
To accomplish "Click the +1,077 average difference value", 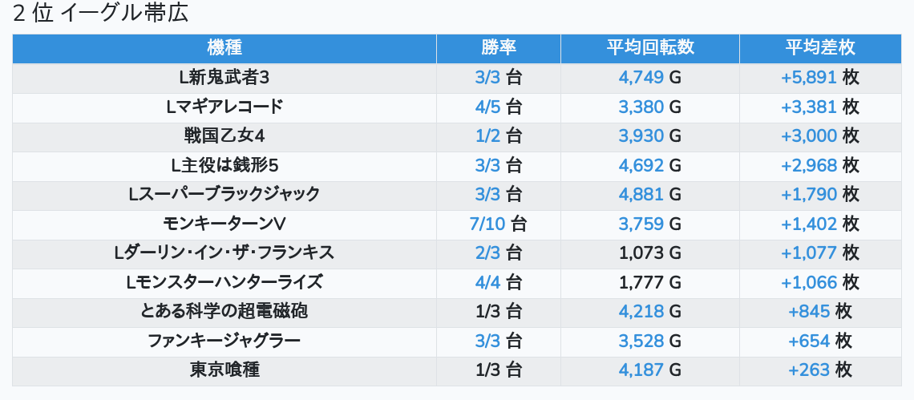I will (808, 253).
